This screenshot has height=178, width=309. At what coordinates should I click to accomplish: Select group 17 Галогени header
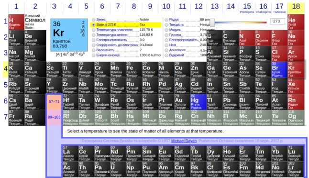click(279, 8)
